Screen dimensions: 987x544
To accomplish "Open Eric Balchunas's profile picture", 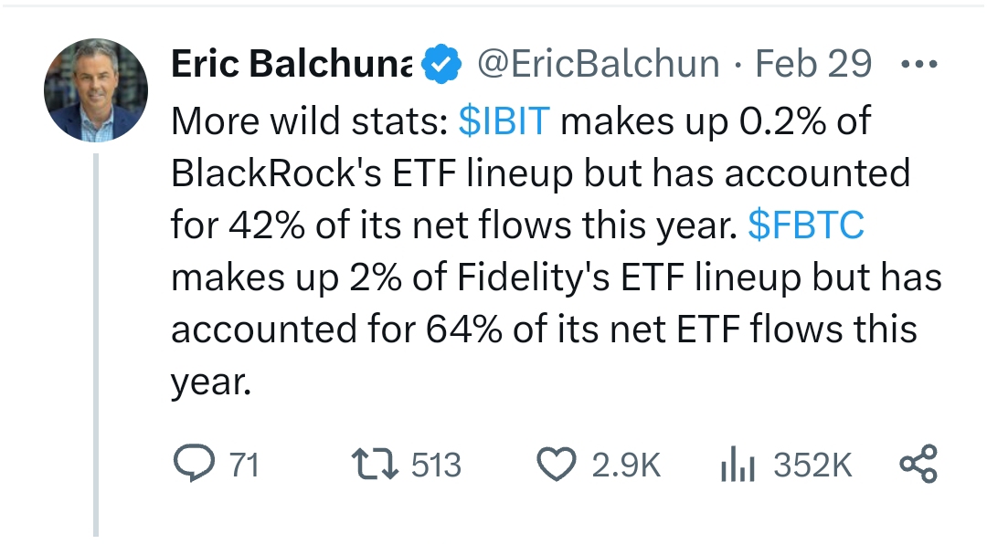I will click(96, 90).
